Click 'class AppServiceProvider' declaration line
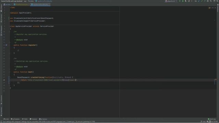 pyautogui.click(x=32, y=26)
